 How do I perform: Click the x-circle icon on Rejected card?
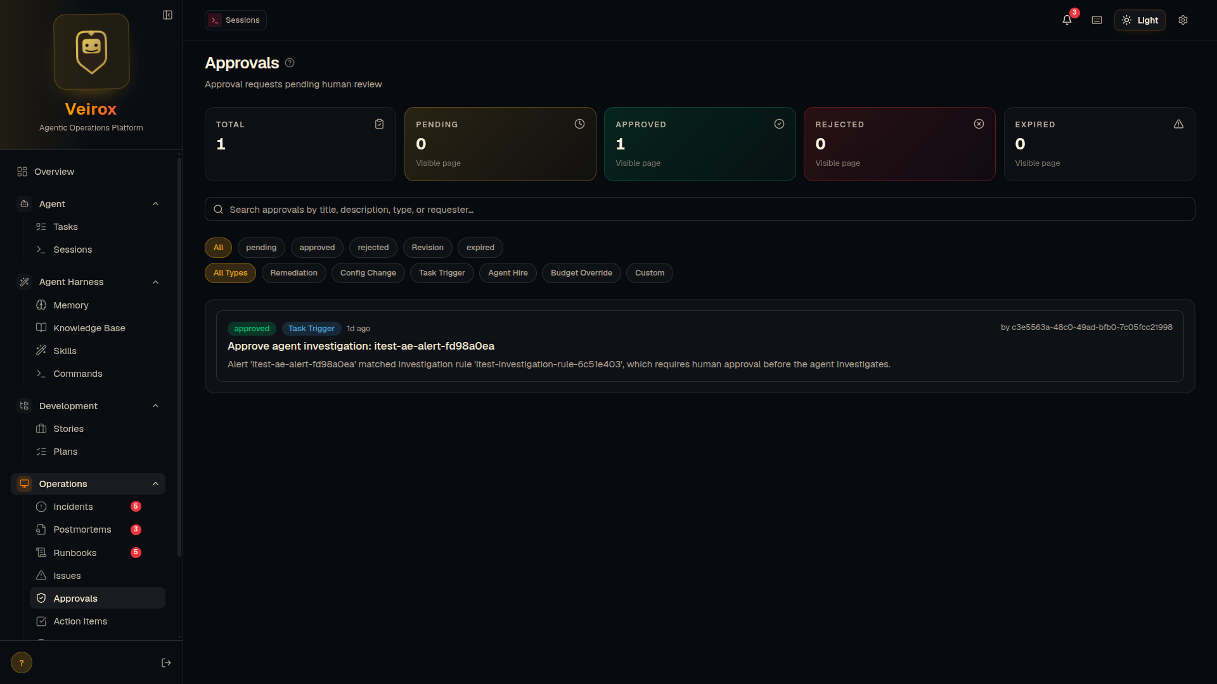pyautogui.click(x=979, y=124)
